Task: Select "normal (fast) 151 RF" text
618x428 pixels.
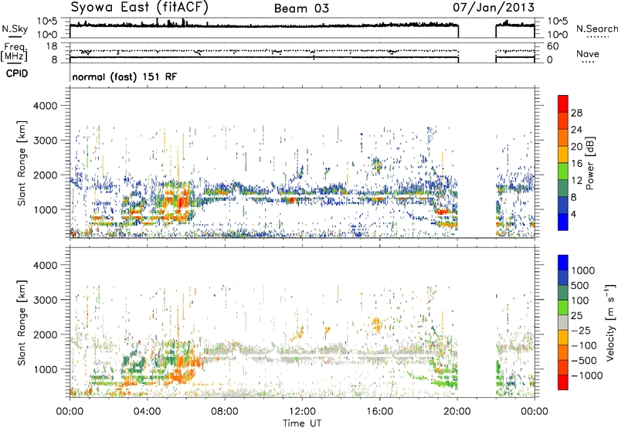Action: [x=124, y=76]
